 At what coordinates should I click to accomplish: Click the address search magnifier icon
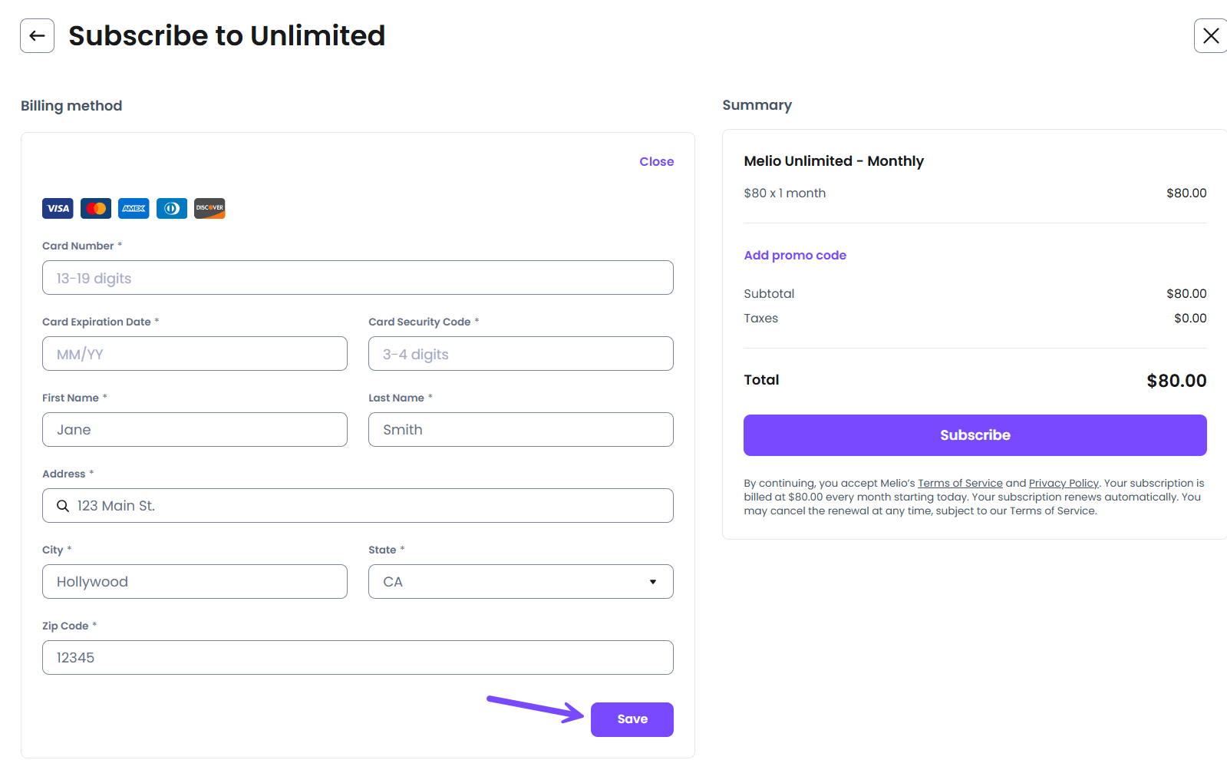(63, 506)
